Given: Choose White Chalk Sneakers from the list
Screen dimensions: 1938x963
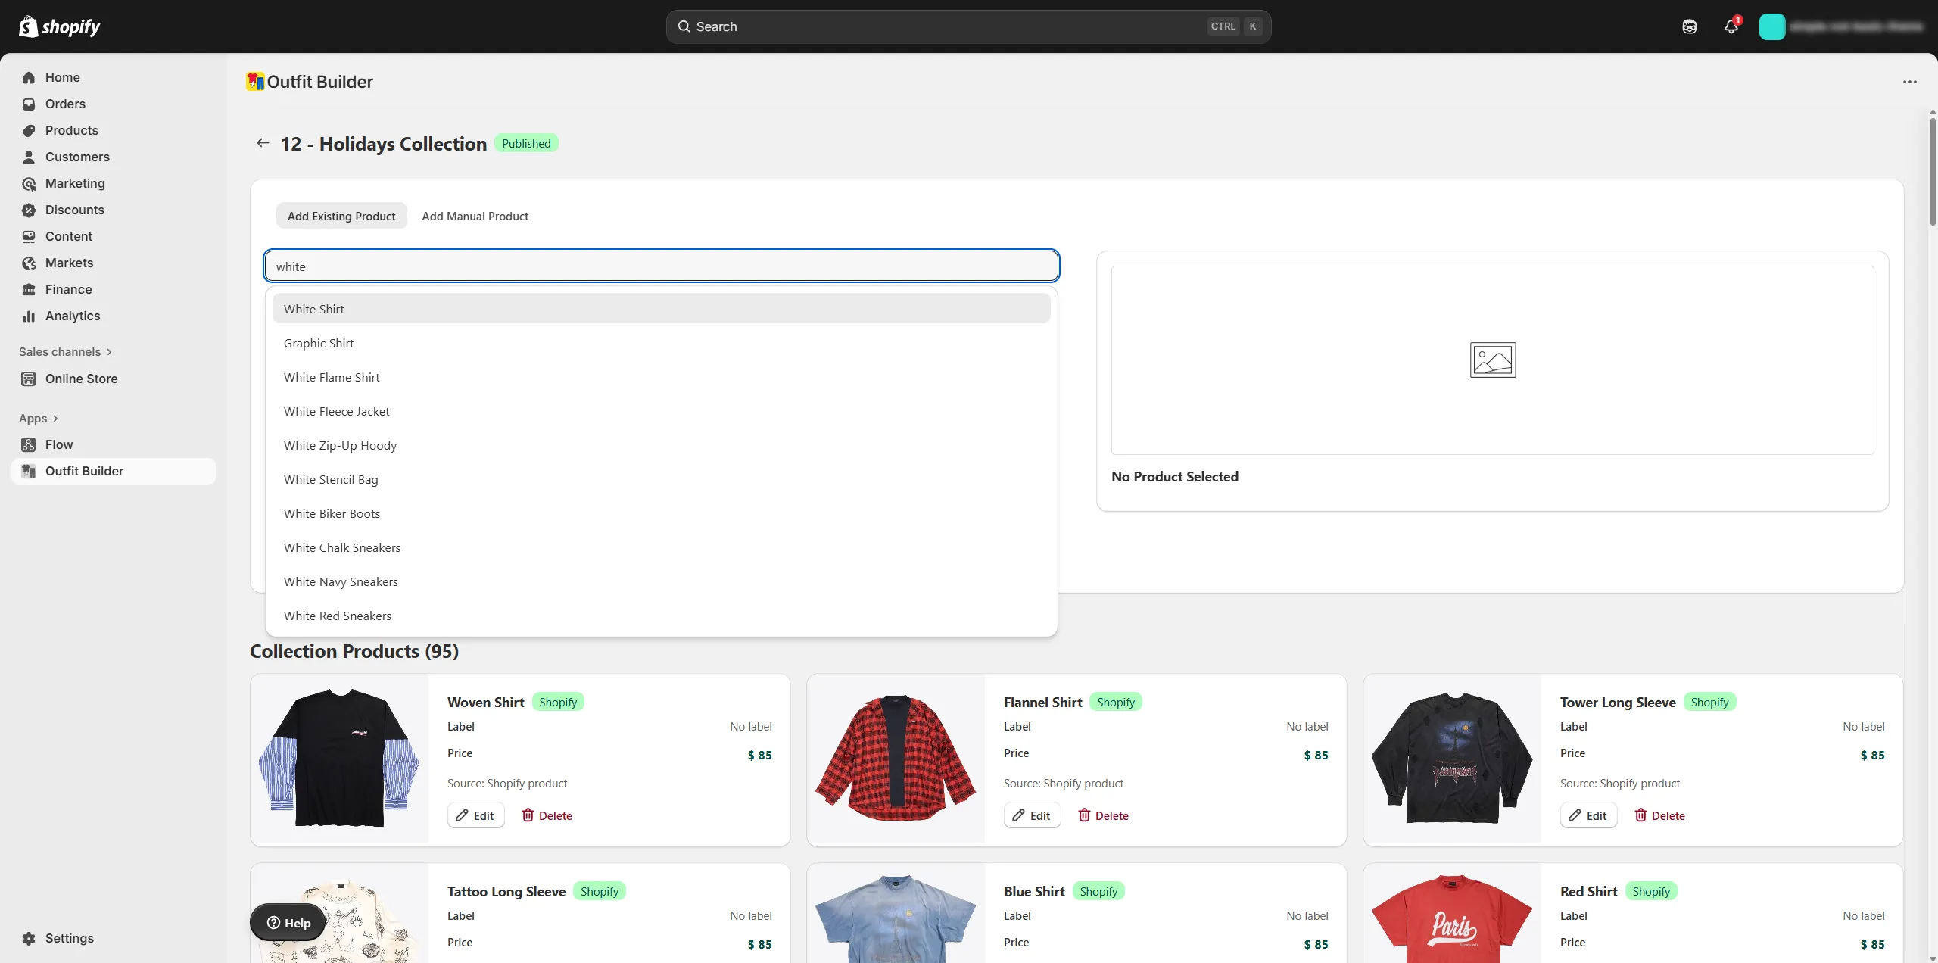Looking at the screenshot, I should point(341,547).
